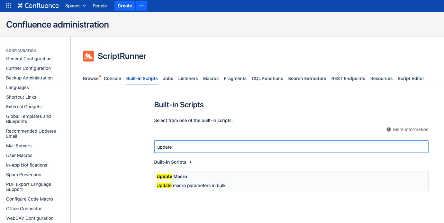Open External Gadgets settings
Image resolution: width=444 pixels, height=223 pixels.
(x=24, y=107)
